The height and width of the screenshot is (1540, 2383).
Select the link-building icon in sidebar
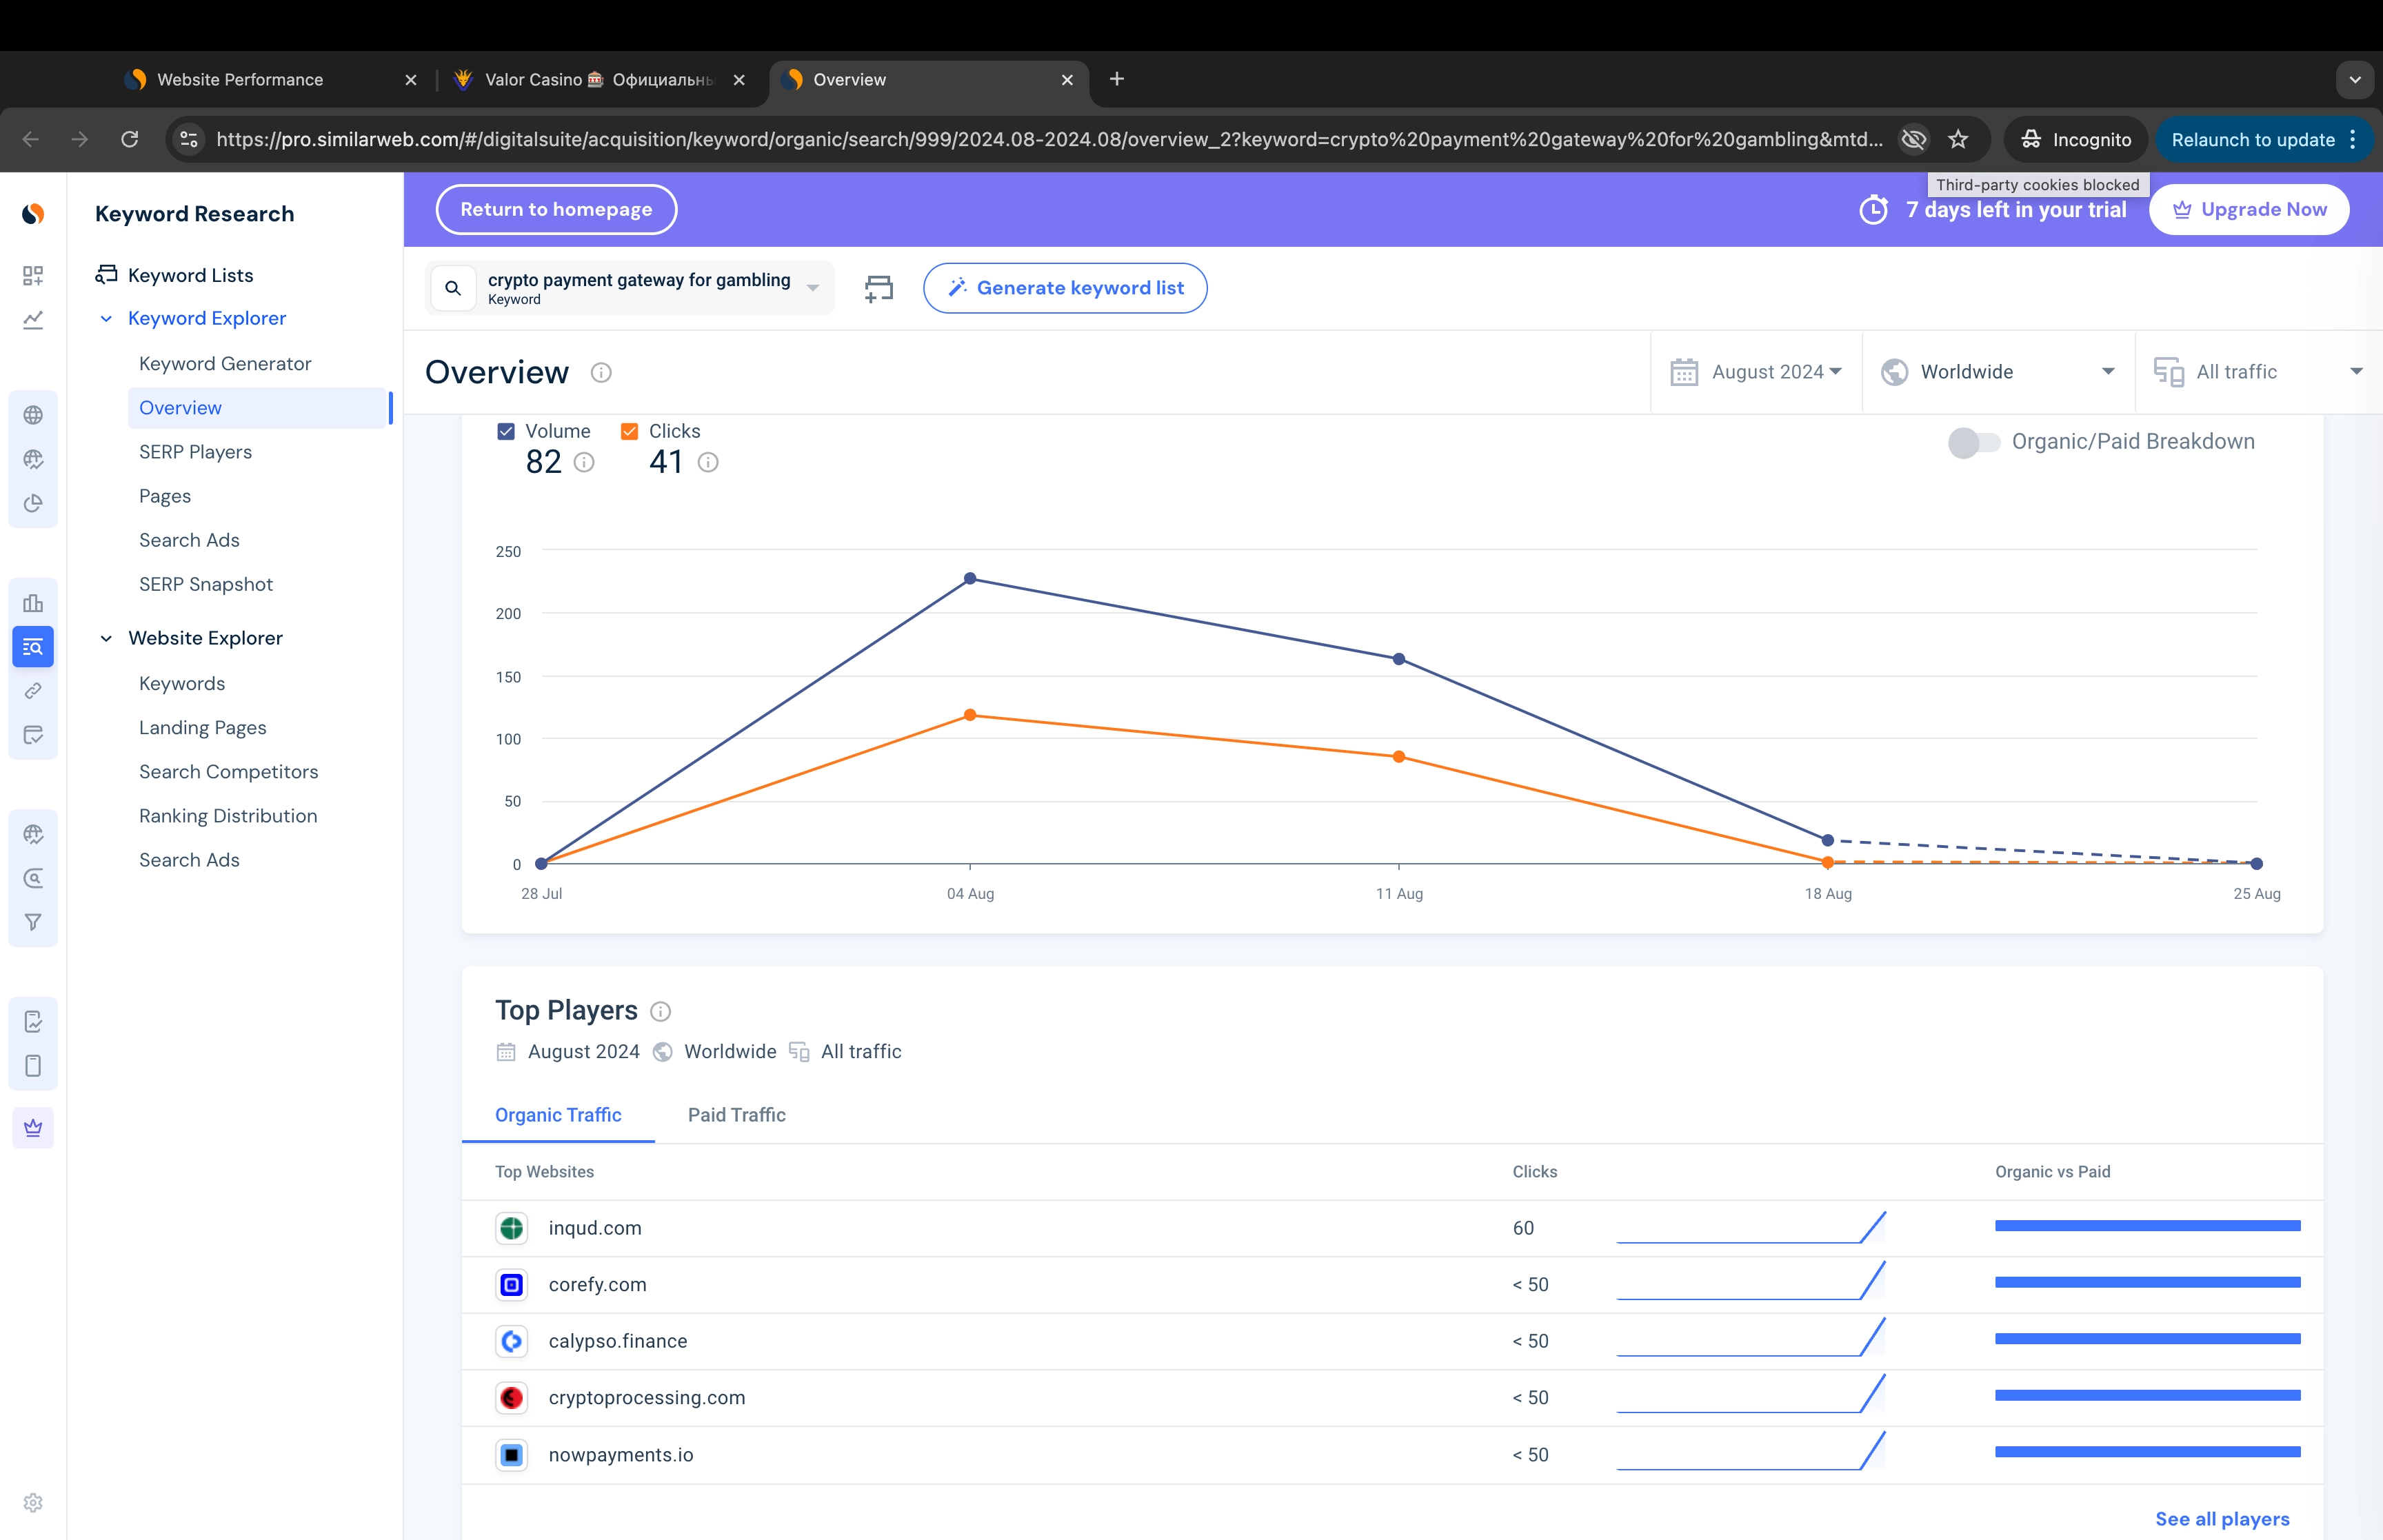pos(33,690)
